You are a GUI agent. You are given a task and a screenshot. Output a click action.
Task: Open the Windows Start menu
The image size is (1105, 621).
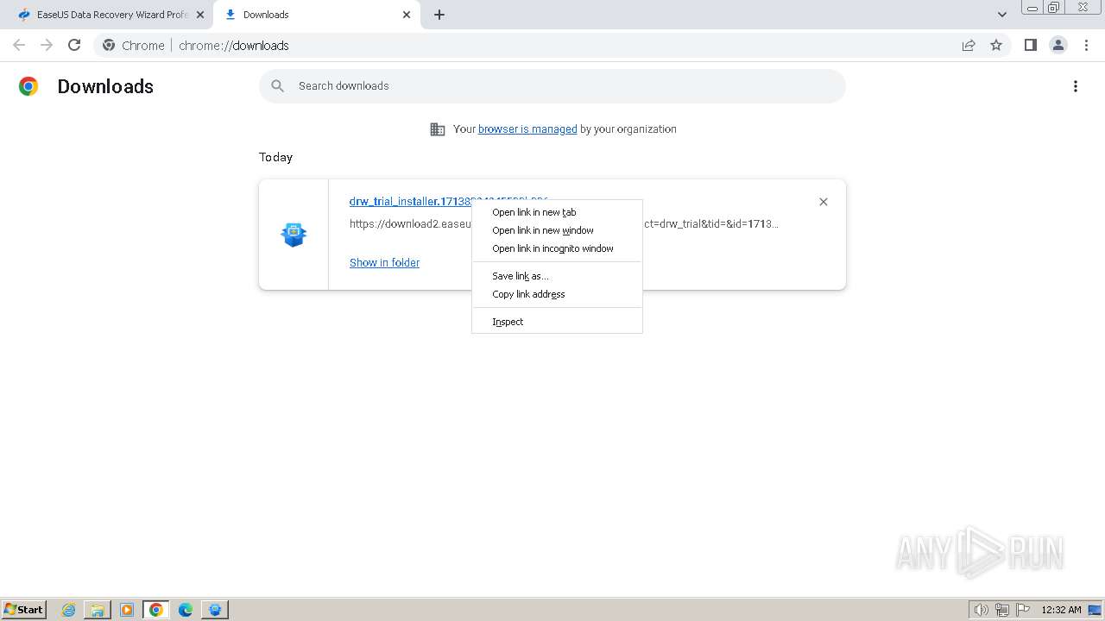click(x=24, y=609)
